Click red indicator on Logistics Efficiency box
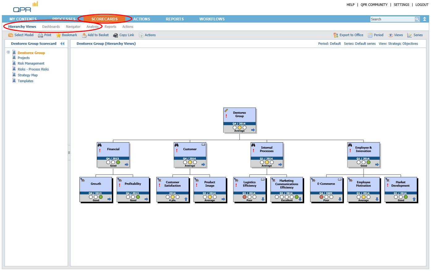 point(245,197)
